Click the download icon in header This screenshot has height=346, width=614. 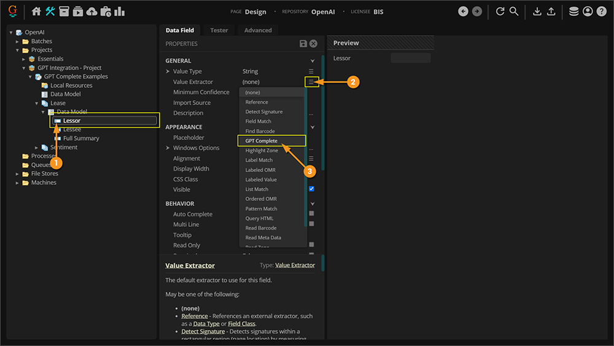[x=537, y=12]
